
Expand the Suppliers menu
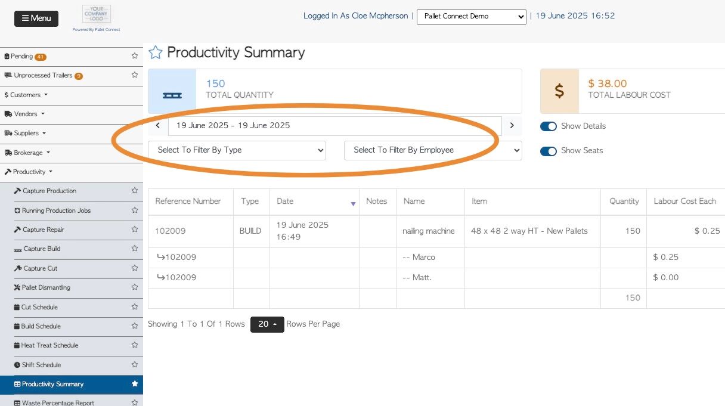[26, 133]
